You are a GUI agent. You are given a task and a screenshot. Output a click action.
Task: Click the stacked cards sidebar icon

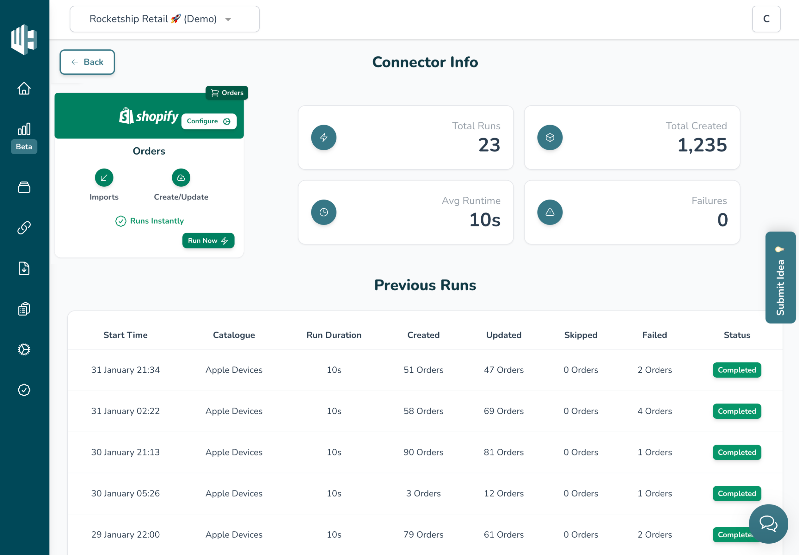coord(24,188)
